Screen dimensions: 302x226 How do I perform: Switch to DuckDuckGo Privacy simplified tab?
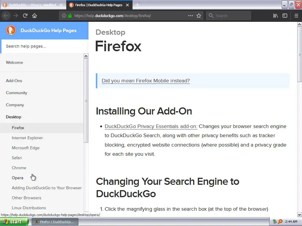32,5
